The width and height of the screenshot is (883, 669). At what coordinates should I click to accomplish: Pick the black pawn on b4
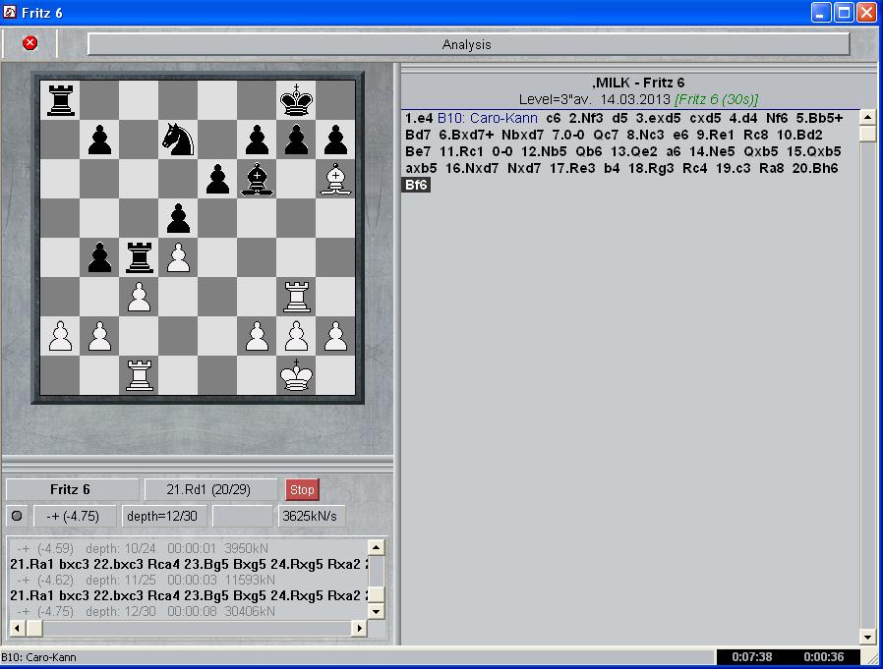(x=99, y=257)
